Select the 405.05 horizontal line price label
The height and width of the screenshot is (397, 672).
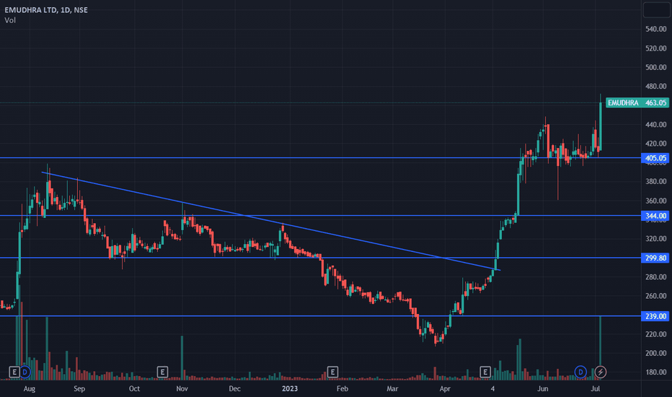point(655,158)
